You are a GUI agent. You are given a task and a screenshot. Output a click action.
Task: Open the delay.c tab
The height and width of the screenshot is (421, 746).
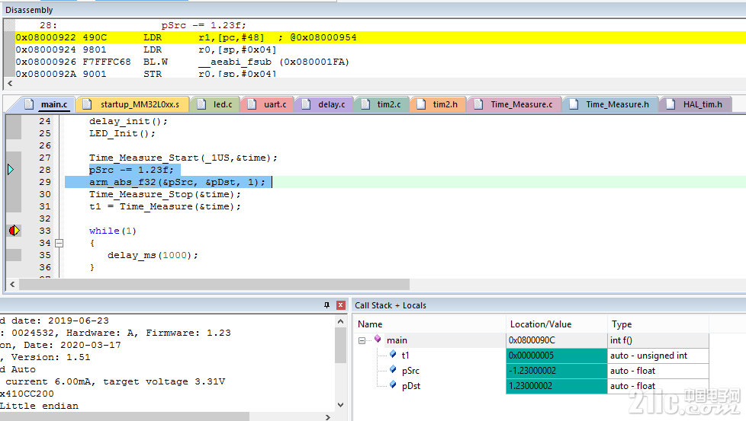coord(324,104)
